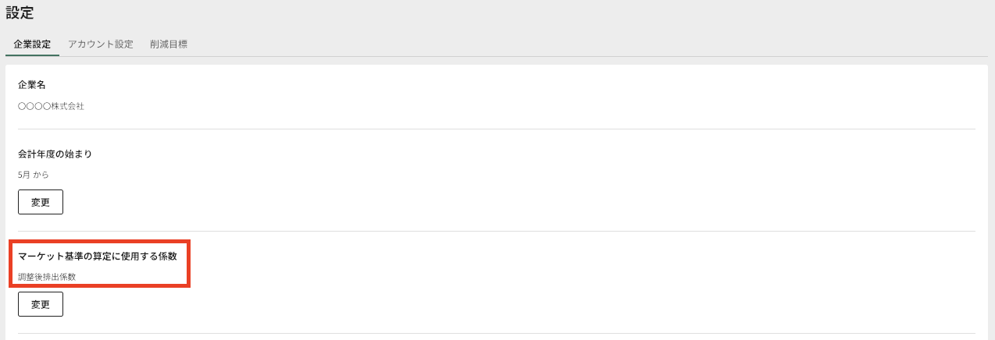Click the green underline beneath 企業設定 tab
The image size is (995, 340).
[32, 55]
